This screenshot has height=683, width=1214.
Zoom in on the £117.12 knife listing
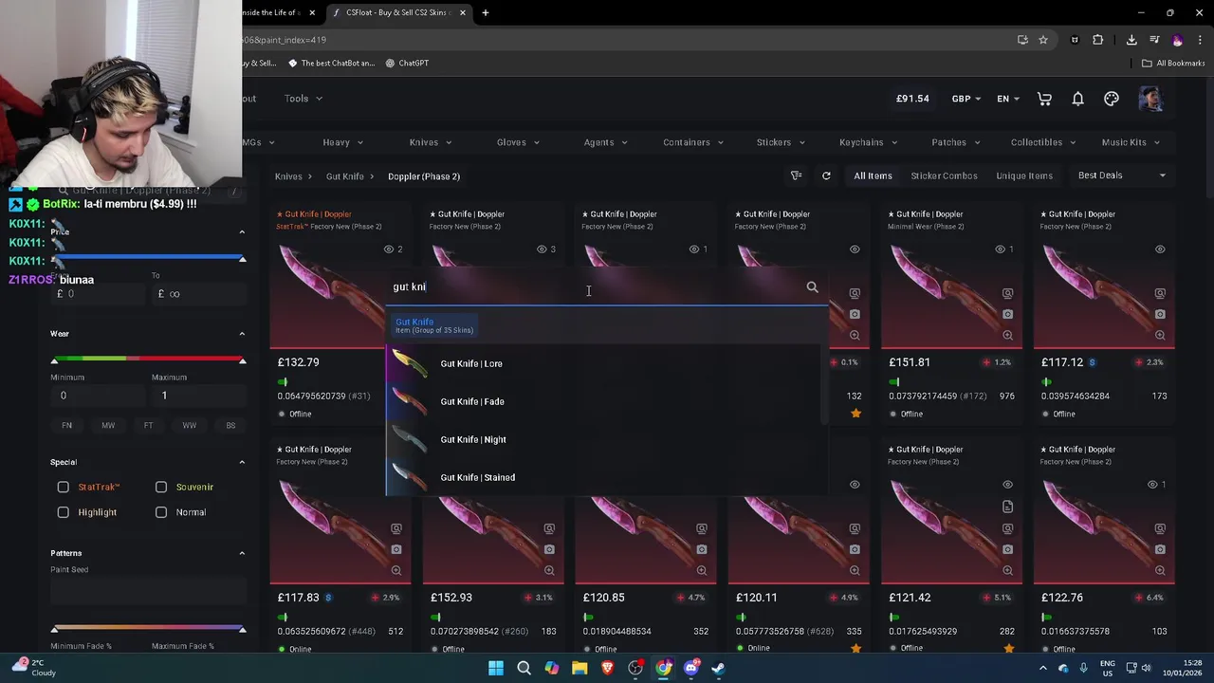[1160, 335]
